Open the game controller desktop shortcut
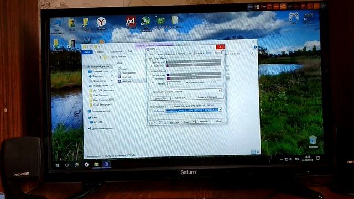The width and height of the screenshot is (354, 199). pyautogui.click(x=294, y=18)
